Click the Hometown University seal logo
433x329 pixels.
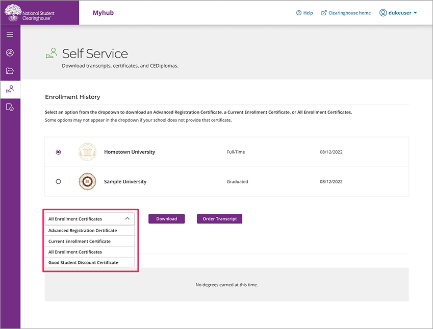click(87, 152)
